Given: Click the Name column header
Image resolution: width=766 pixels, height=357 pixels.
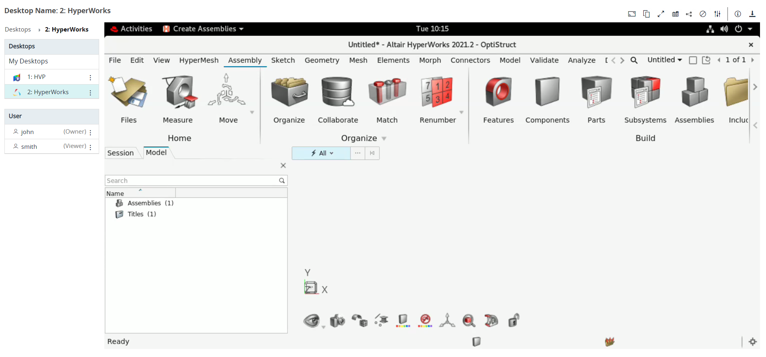Looking at the screenshot, I should tap(140, 193).
